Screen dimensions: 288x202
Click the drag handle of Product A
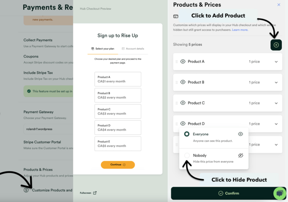(177, 62)
